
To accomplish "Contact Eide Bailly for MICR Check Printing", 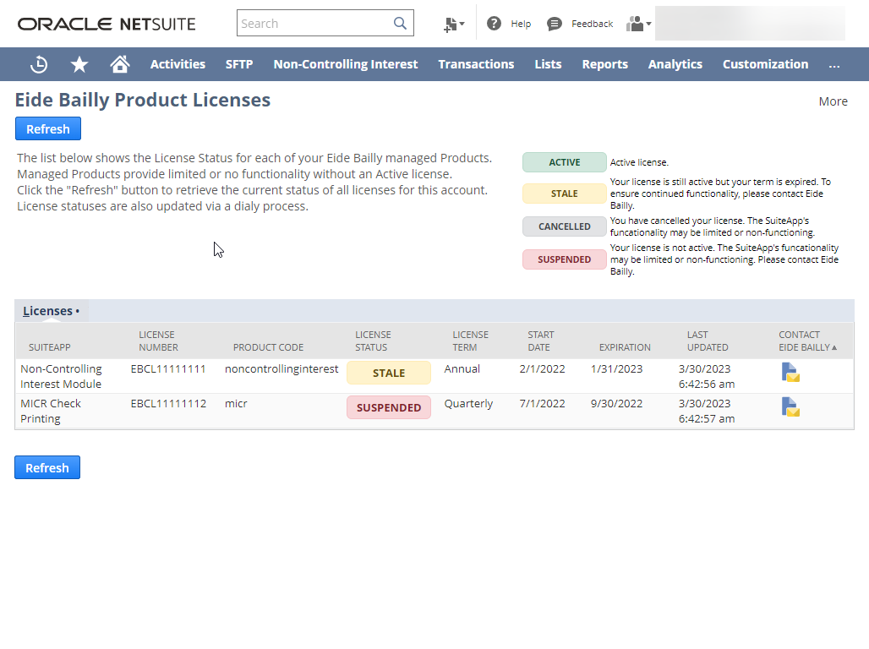I will click(x=790, y=406).
